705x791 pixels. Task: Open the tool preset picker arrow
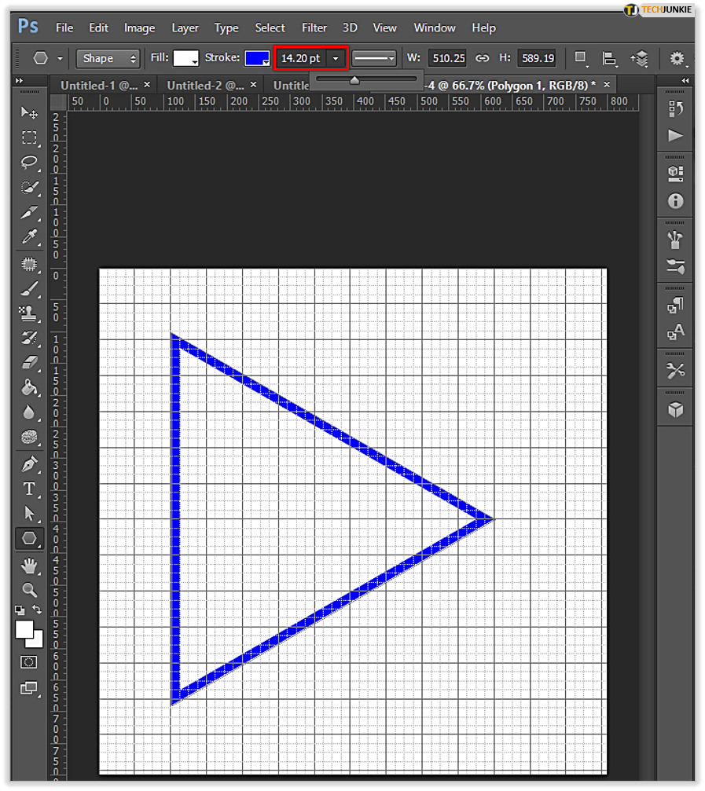pyautogui.click(x=60, y=58)
